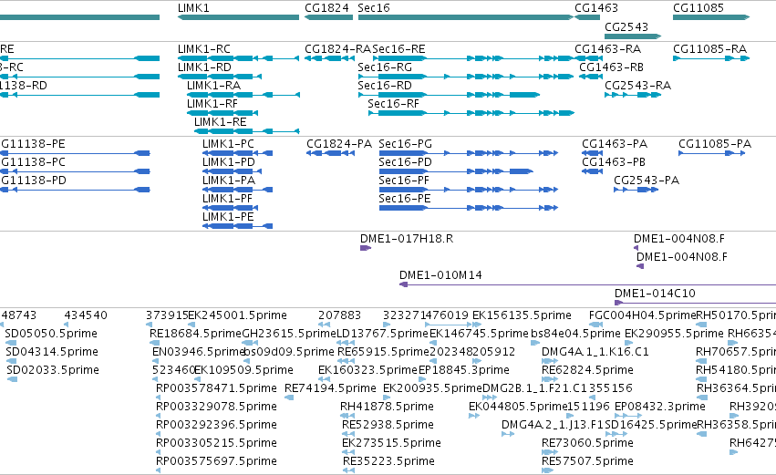Click the LIMK1-PF protein feature
Viewport: 776px width, 475px height.
click(230, 208)
